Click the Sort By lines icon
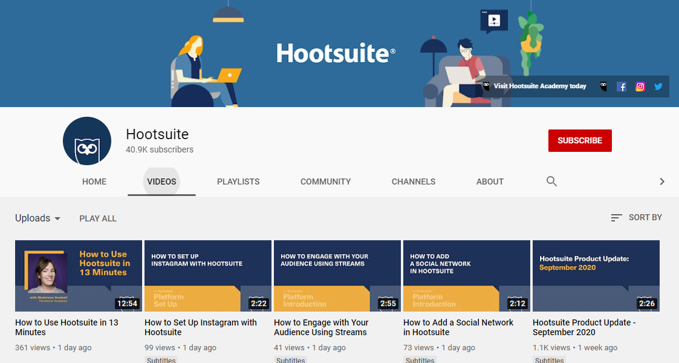The width and height of the screenshot is (679, 363). tap(616, 218)
